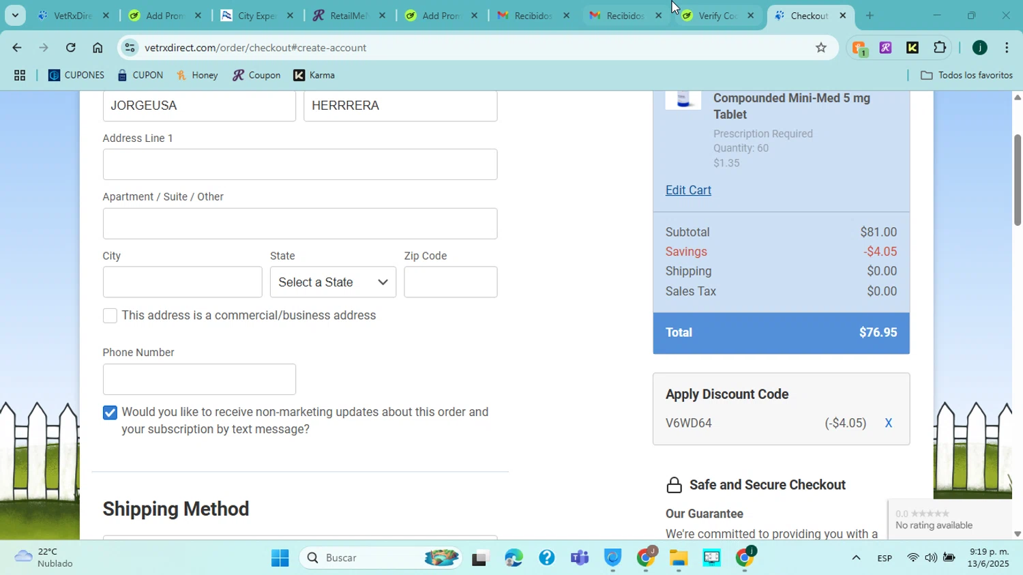1023x575 pixels.
Task: Open Microsoft Edge from the taskbar
Action: (514, 558)
